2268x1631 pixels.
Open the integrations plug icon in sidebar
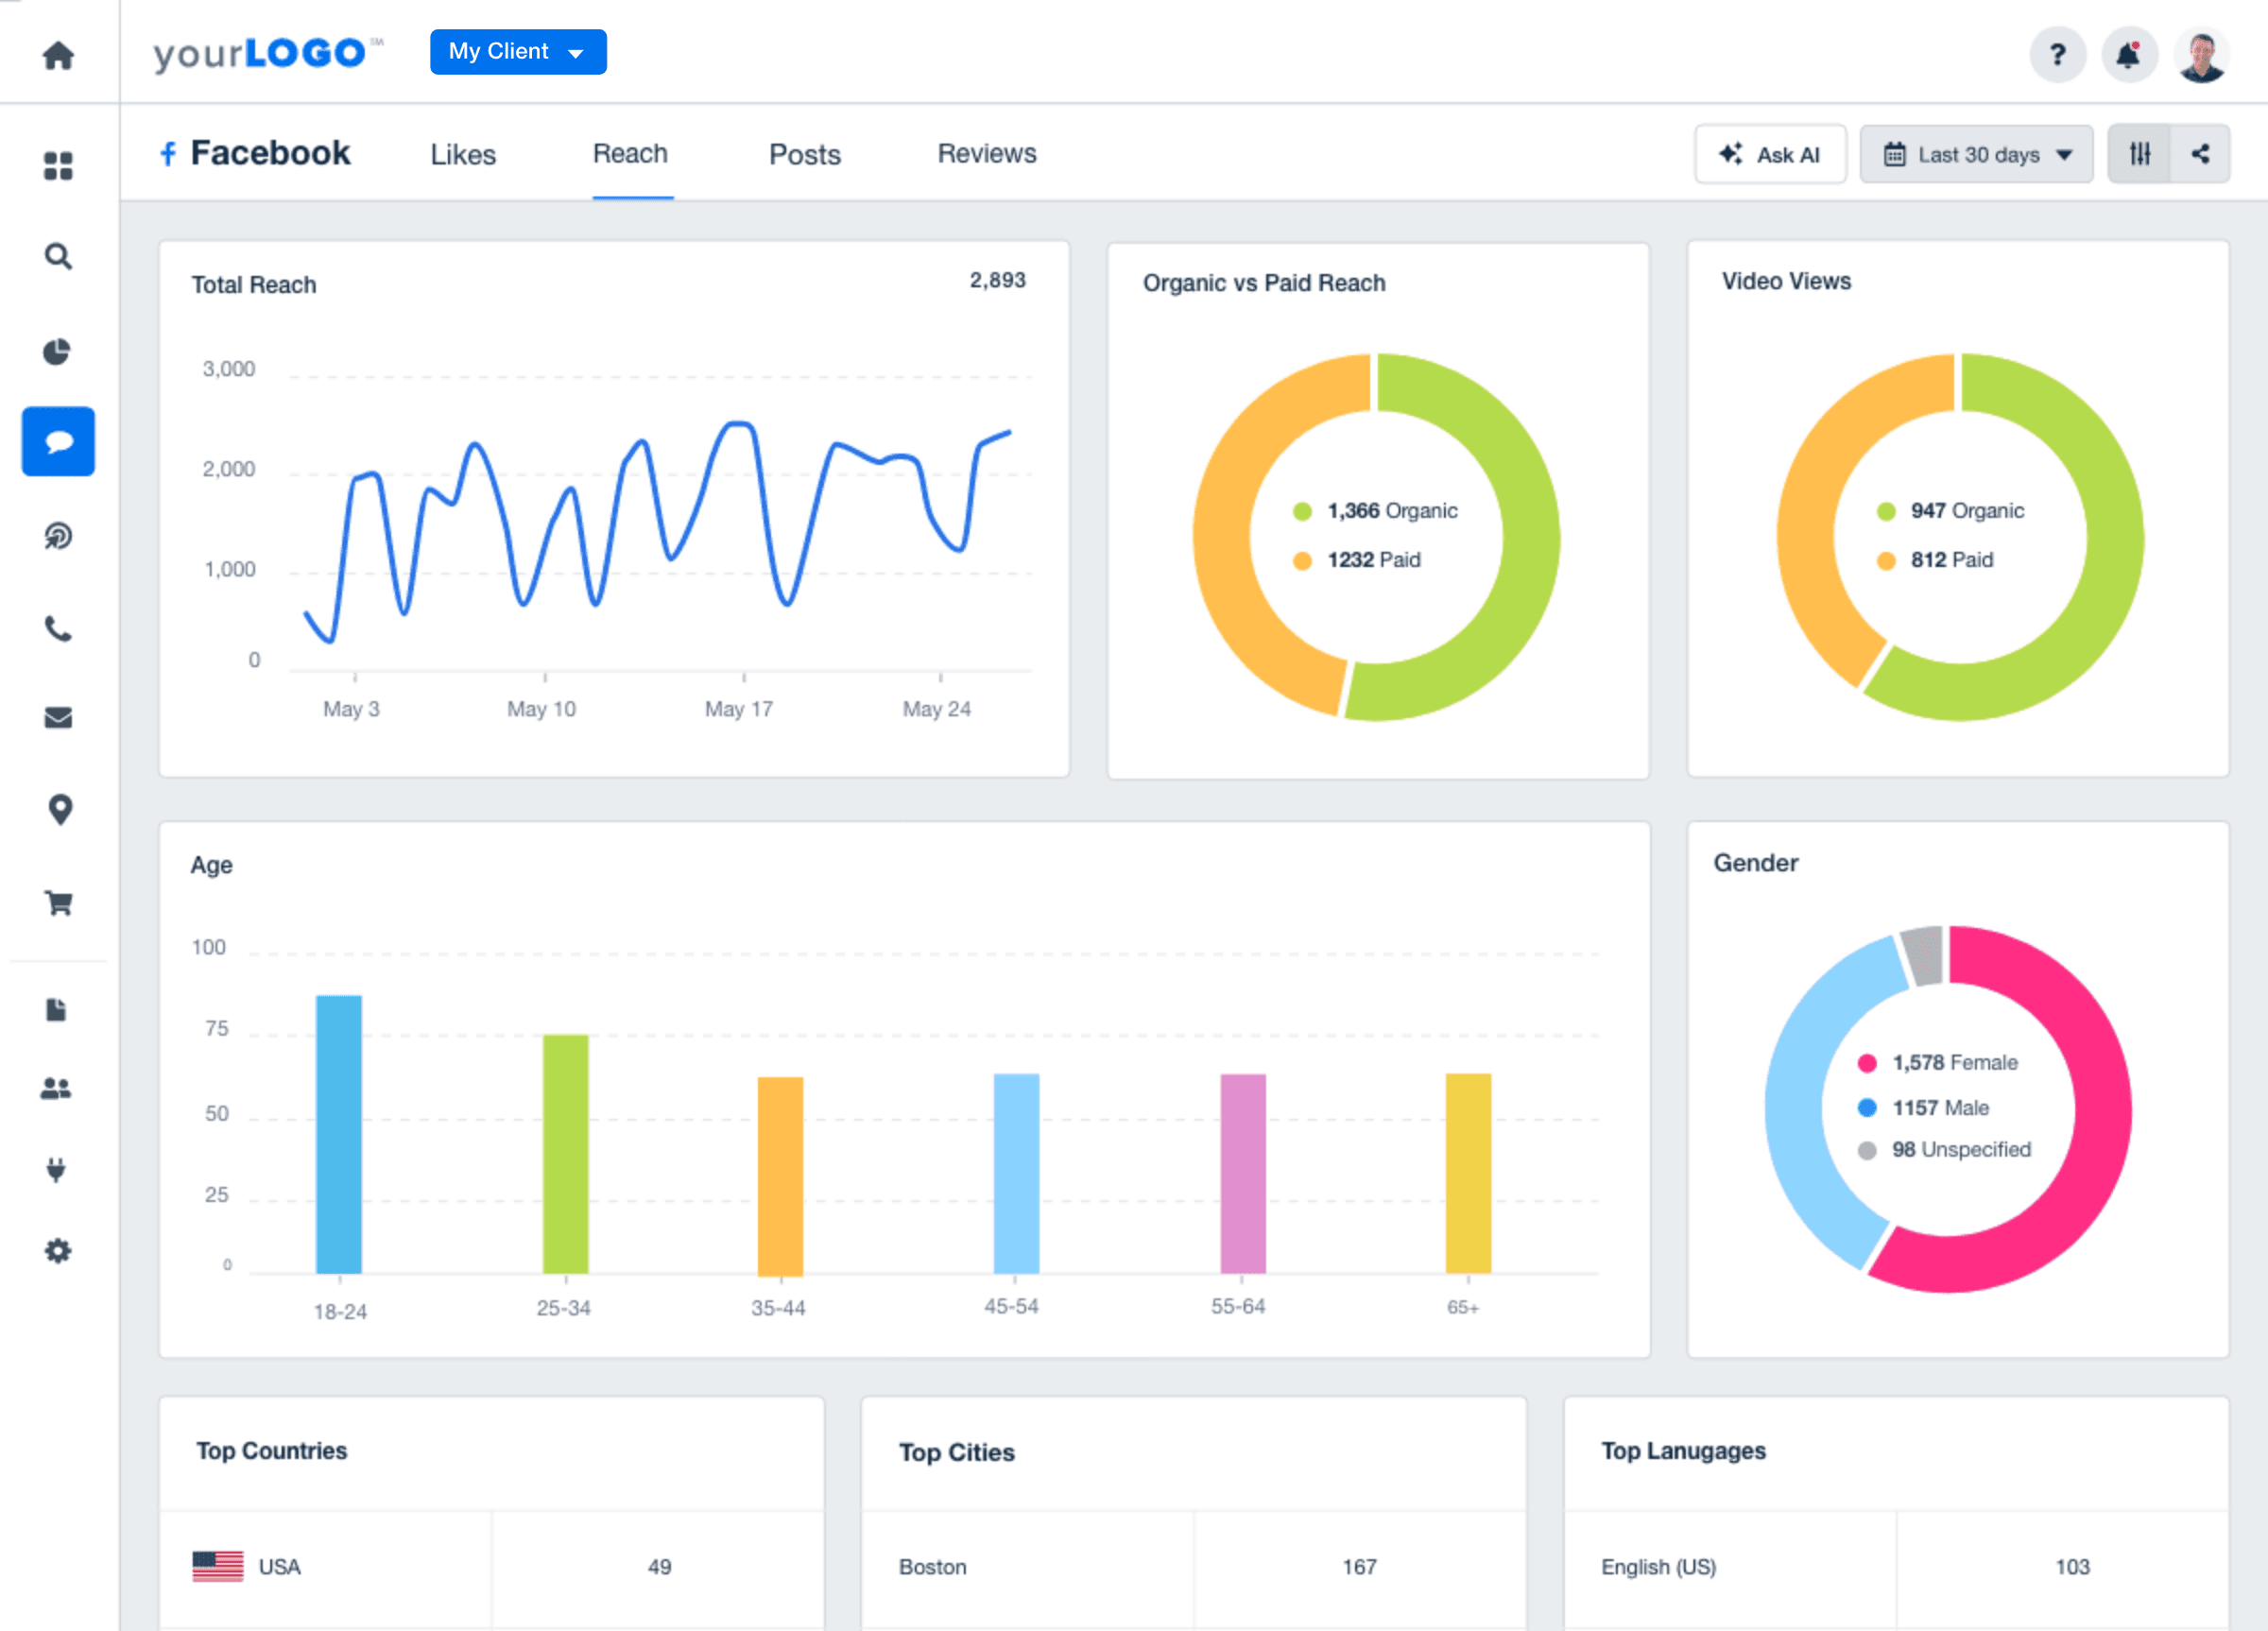[x=58, y=1168]
